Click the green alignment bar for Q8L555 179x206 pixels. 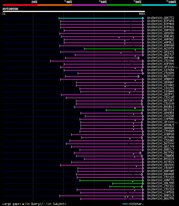[x=128, y=183]
